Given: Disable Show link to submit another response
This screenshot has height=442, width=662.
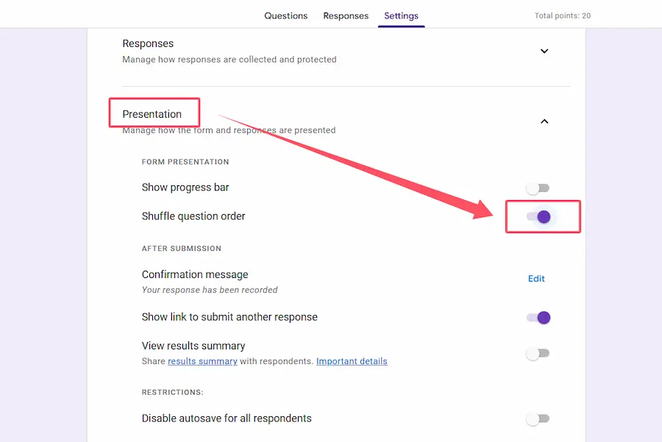Looking at the screenshot, I should point(538,318).
